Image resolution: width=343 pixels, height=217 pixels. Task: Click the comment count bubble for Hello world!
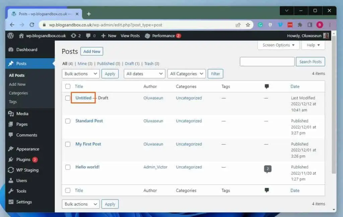[267, 169]
